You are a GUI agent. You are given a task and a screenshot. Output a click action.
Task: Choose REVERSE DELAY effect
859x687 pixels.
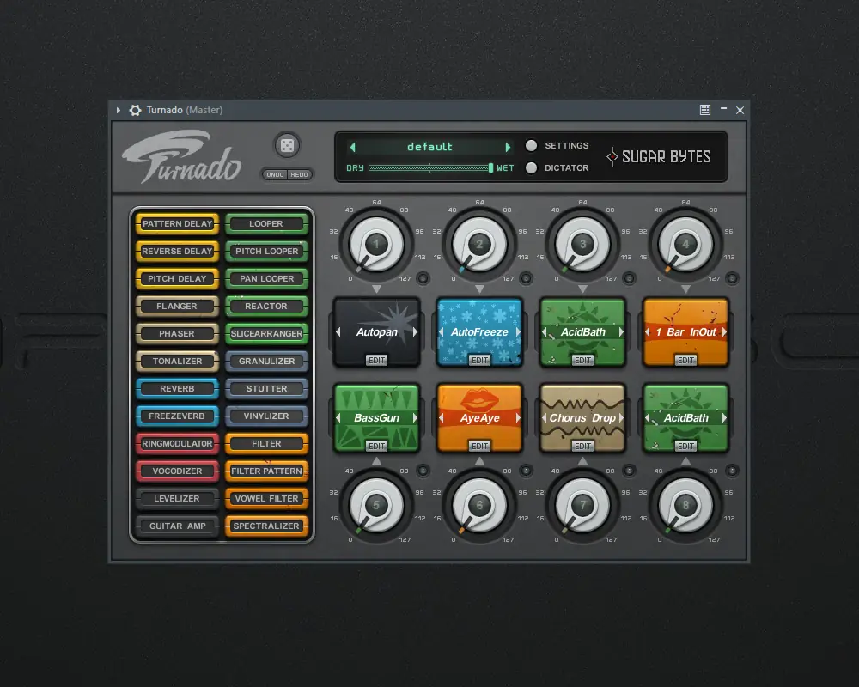point(177,251)
